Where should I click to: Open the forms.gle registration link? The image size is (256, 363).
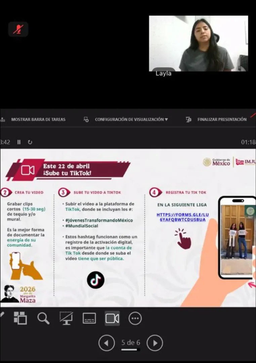click(x=183, y=217)
